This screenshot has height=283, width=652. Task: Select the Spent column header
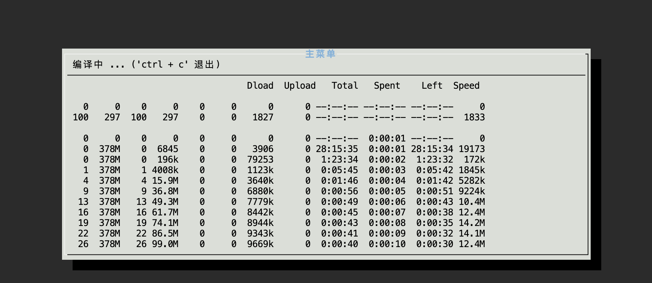387,86
